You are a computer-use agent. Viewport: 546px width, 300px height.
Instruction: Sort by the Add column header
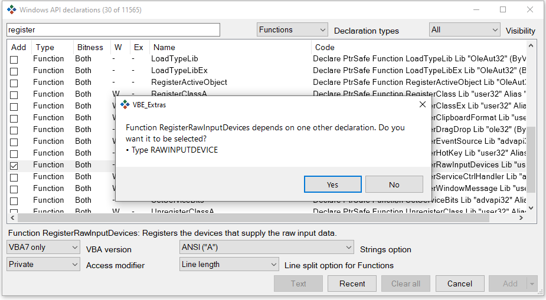coord(19,47)
